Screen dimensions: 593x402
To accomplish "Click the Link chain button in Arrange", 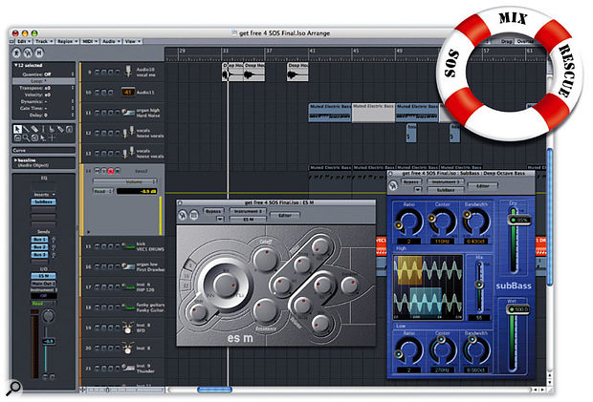I will pos(29,53).
